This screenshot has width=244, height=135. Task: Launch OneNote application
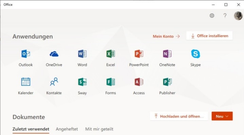tap(167, 54)
